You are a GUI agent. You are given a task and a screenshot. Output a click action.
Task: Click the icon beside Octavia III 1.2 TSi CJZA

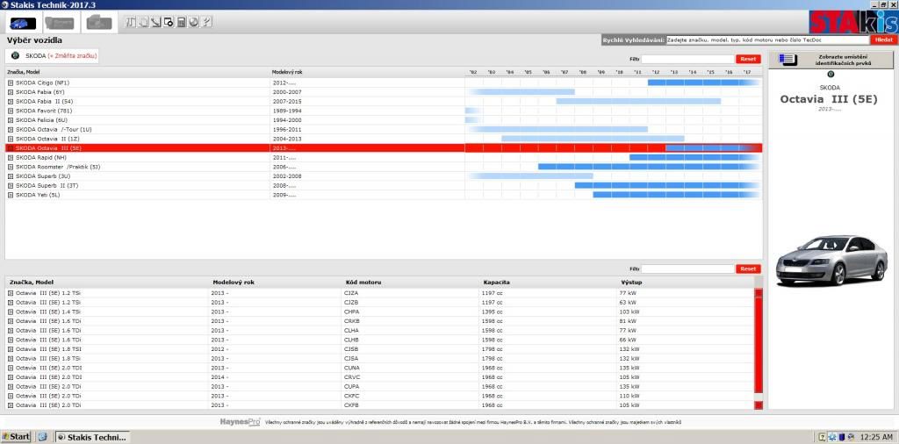pos(11,292)
